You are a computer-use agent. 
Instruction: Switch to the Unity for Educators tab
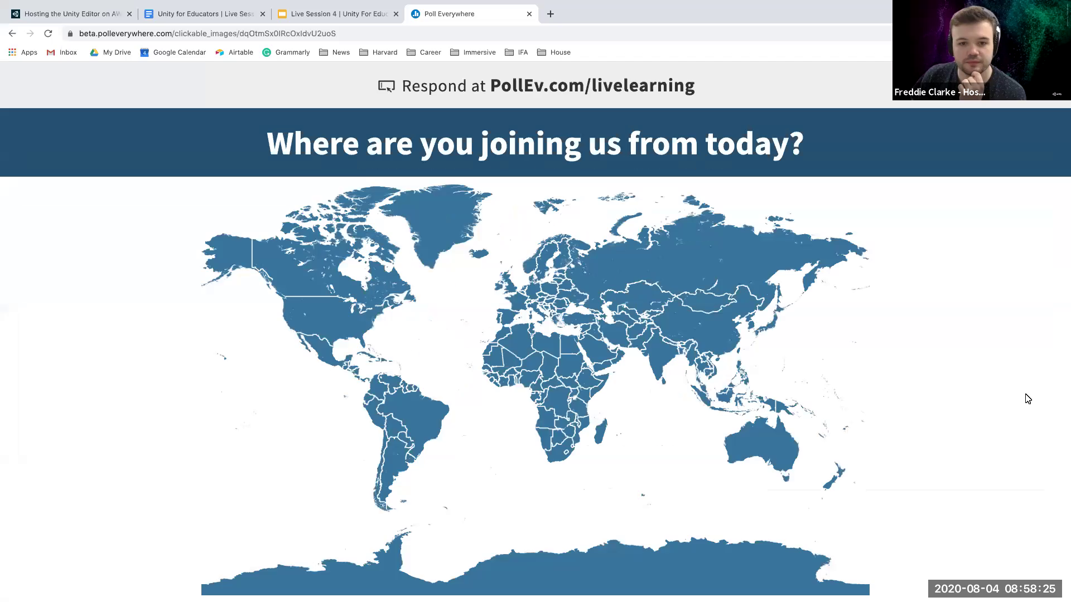[201, 13]
